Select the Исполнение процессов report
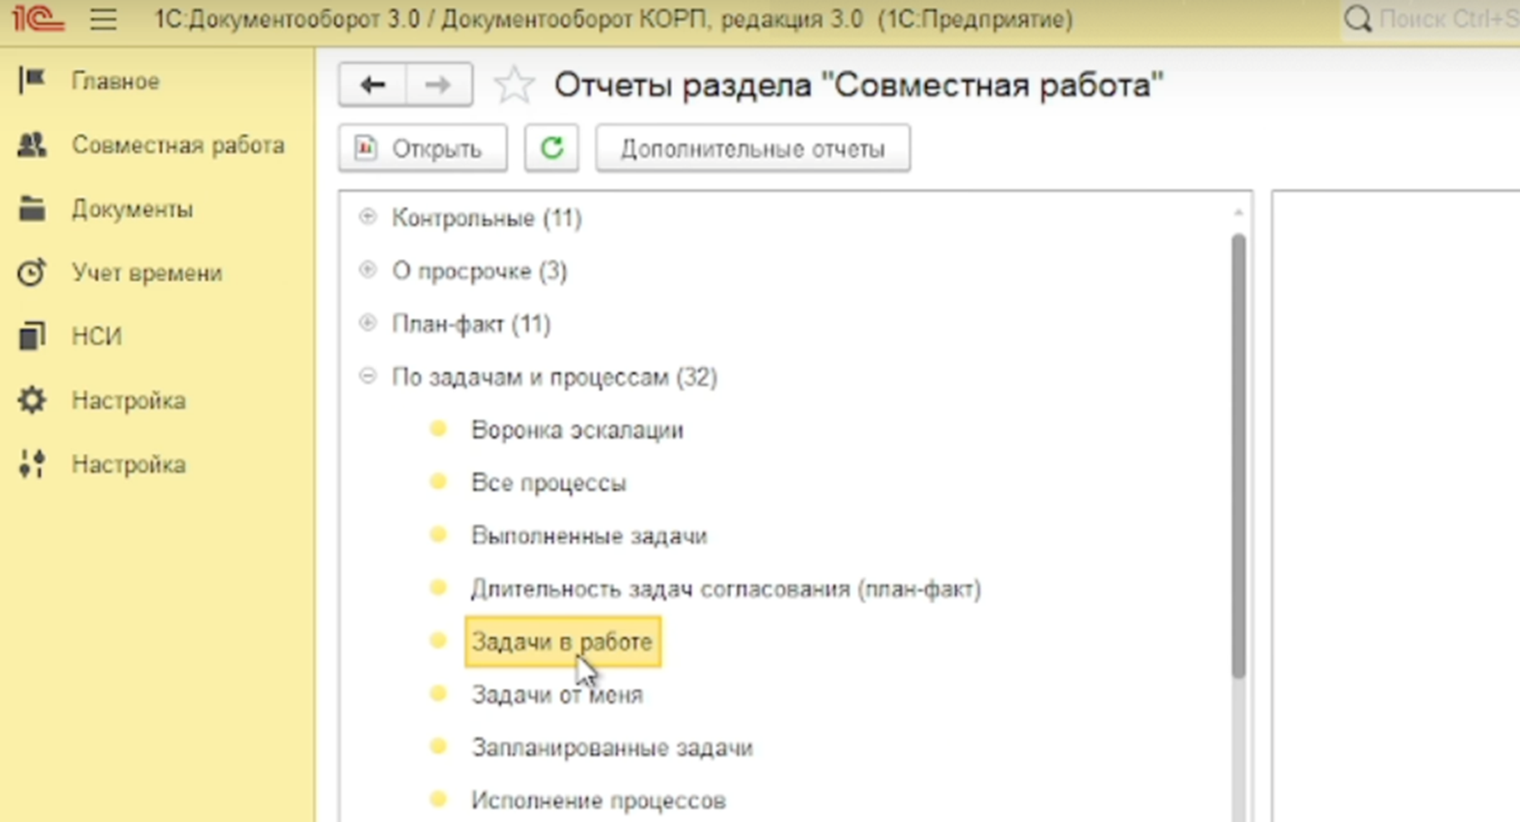This screenshot has height=822, width=1520. point(598,800)
